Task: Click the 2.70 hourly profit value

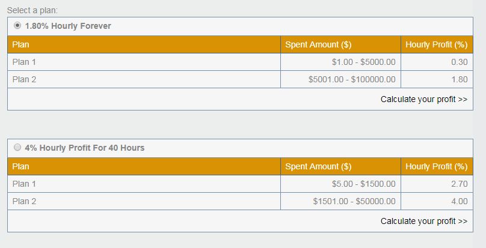Action: (459, 184)
